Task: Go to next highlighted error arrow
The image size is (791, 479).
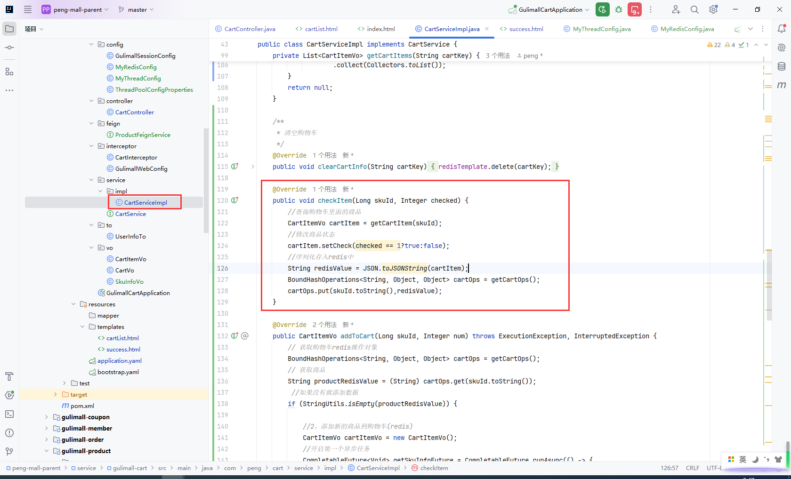Action: click(x=766, y=45)
